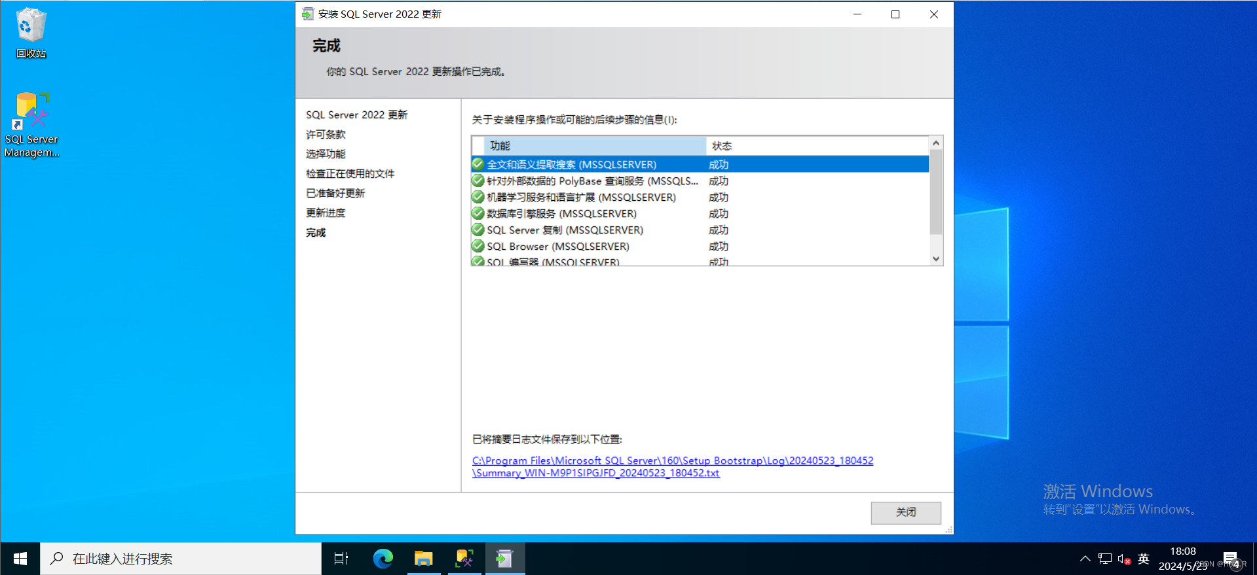Image resolution: width=1257 pixels, height=575 pixels.
Task: Open the Windows Start menu
Action: coord(20,559)
